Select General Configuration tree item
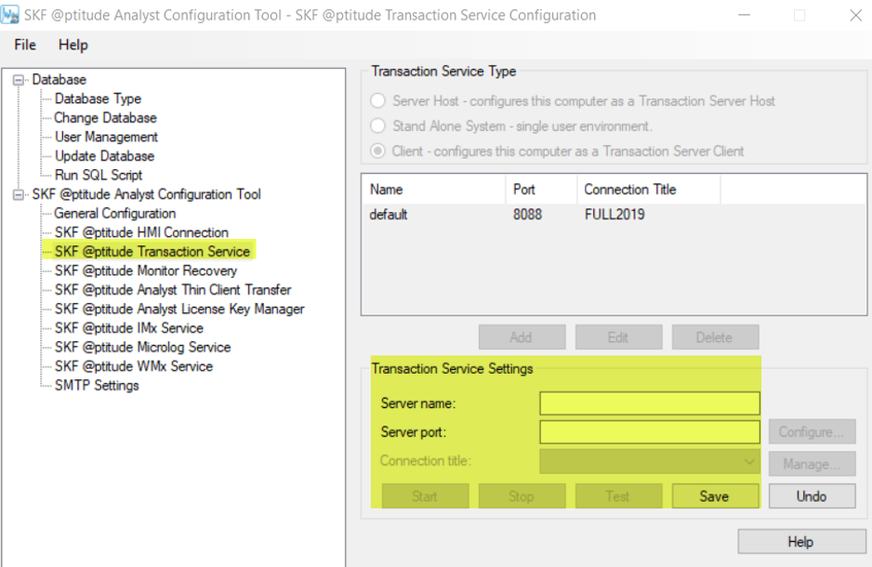Viewport: 872px width, 567px height. 114,214
